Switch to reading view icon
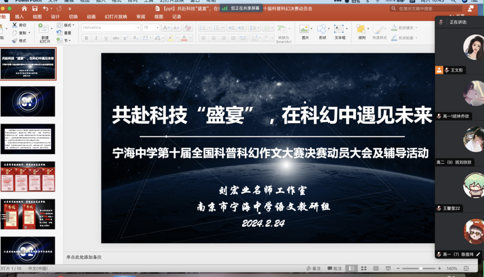The image size is (484, 277). pyautogui.click(x=376, y=268)
